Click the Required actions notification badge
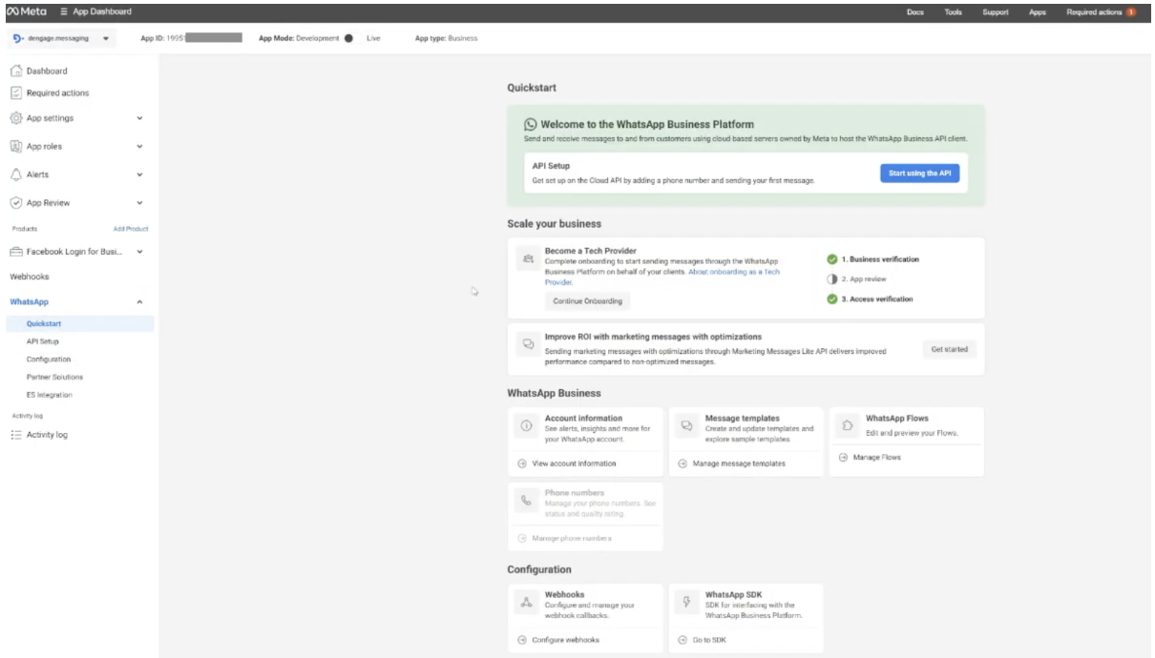Viewport: 1155px width, 658px height. (1132, 11)
